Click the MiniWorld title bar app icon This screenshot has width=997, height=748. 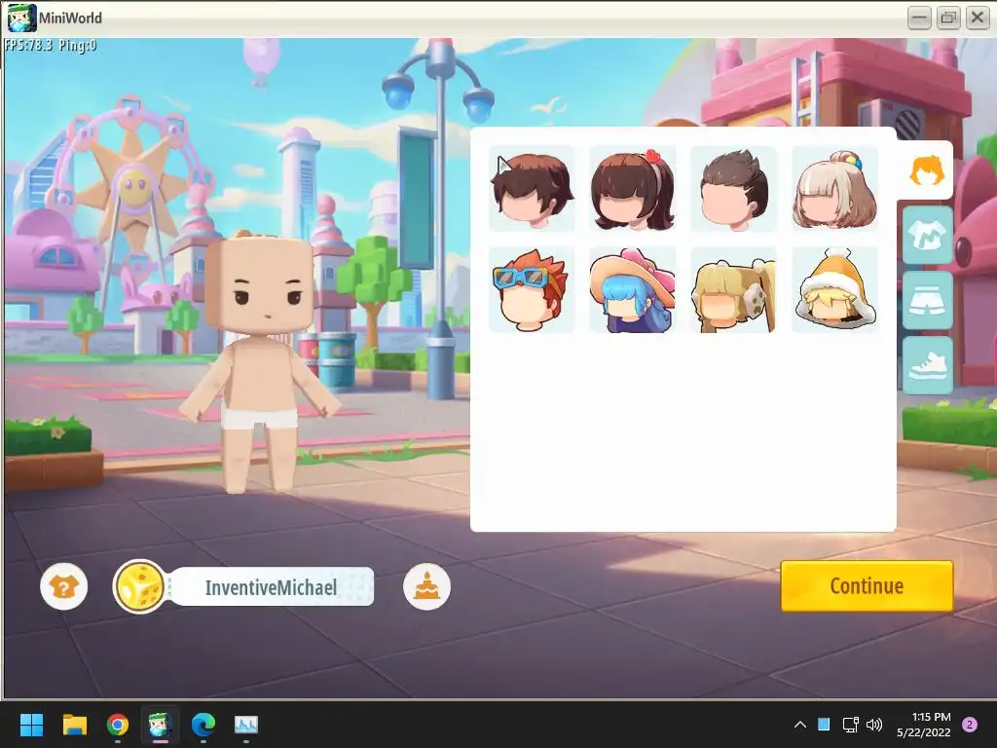21,18
